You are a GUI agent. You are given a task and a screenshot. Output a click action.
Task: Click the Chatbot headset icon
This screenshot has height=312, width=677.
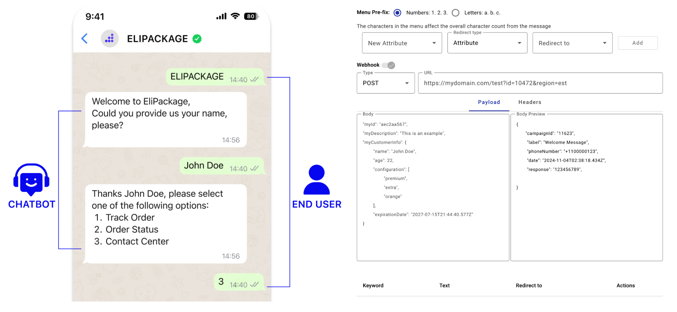point(31,180)
